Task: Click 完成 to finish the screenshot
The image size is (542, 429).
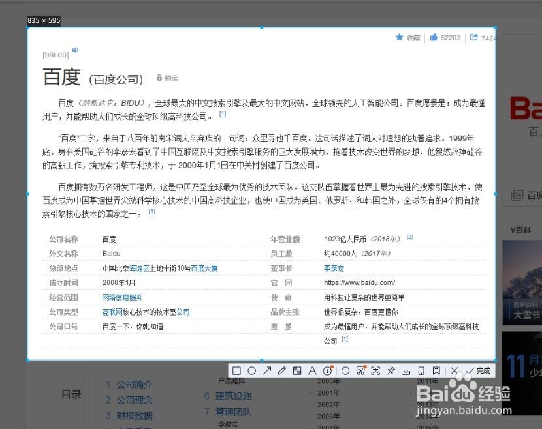Action: (x=478, y=371)
